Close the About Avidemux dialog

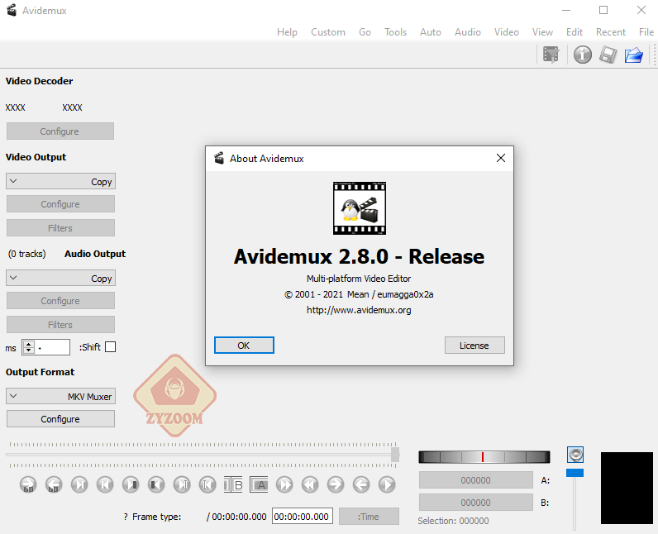(x=501, y=158)
